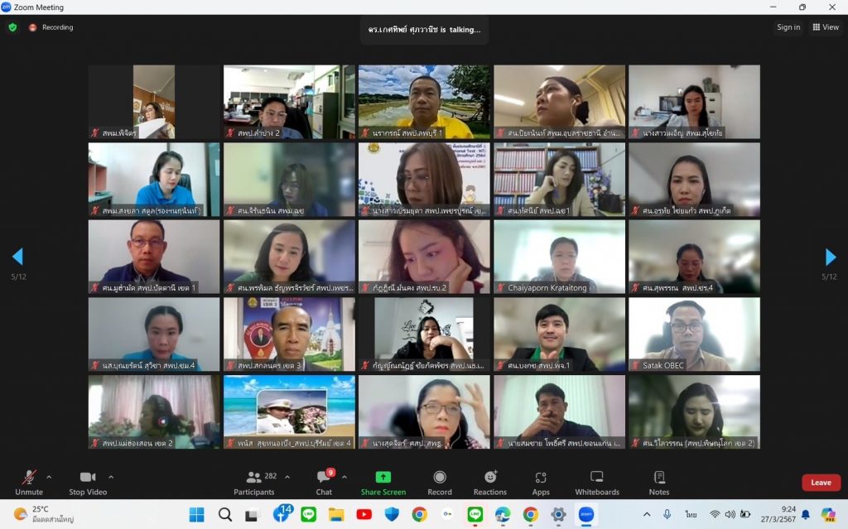848x529 pixels.
Task: Open the Chat panel
Action: [x=324, y=482]
